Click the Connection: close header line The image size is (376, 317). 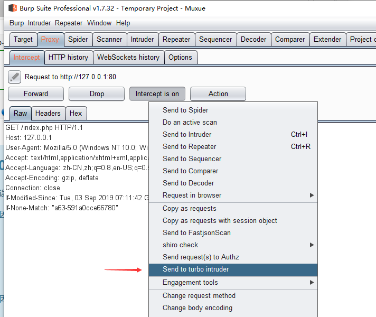click(x=33, y=188)
